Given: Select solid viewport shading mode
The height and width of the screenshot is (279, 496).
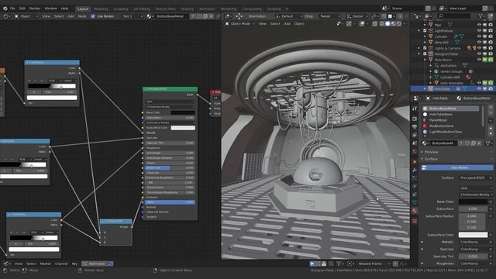Looking at the screenshot, I should coord(387,24).
